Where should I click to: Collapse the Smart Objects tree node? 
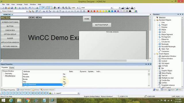pos(155,54)
